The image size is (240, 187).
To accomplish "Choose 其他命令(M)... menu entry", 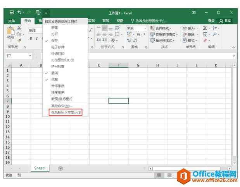I will pyautogui.click(x=66, y=106).
